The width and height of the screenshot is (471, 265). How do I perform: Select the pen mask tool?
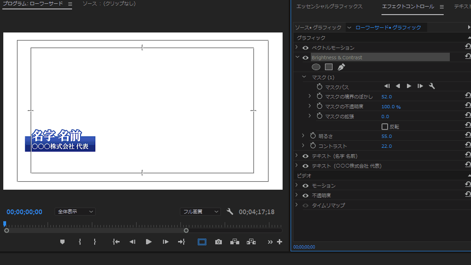click(x=341, y=67)
